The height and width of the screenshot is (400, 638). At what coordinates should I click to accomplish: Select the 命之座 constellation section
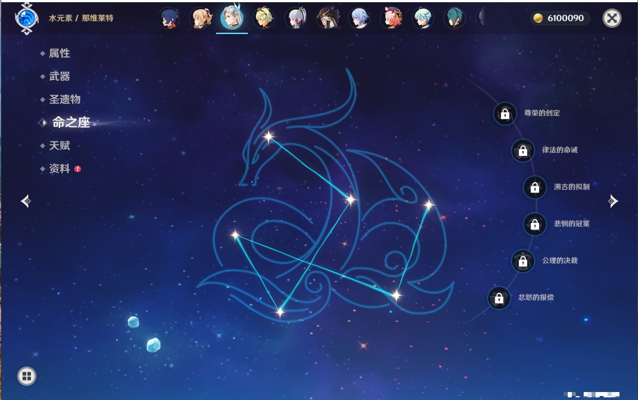point(71,122)
